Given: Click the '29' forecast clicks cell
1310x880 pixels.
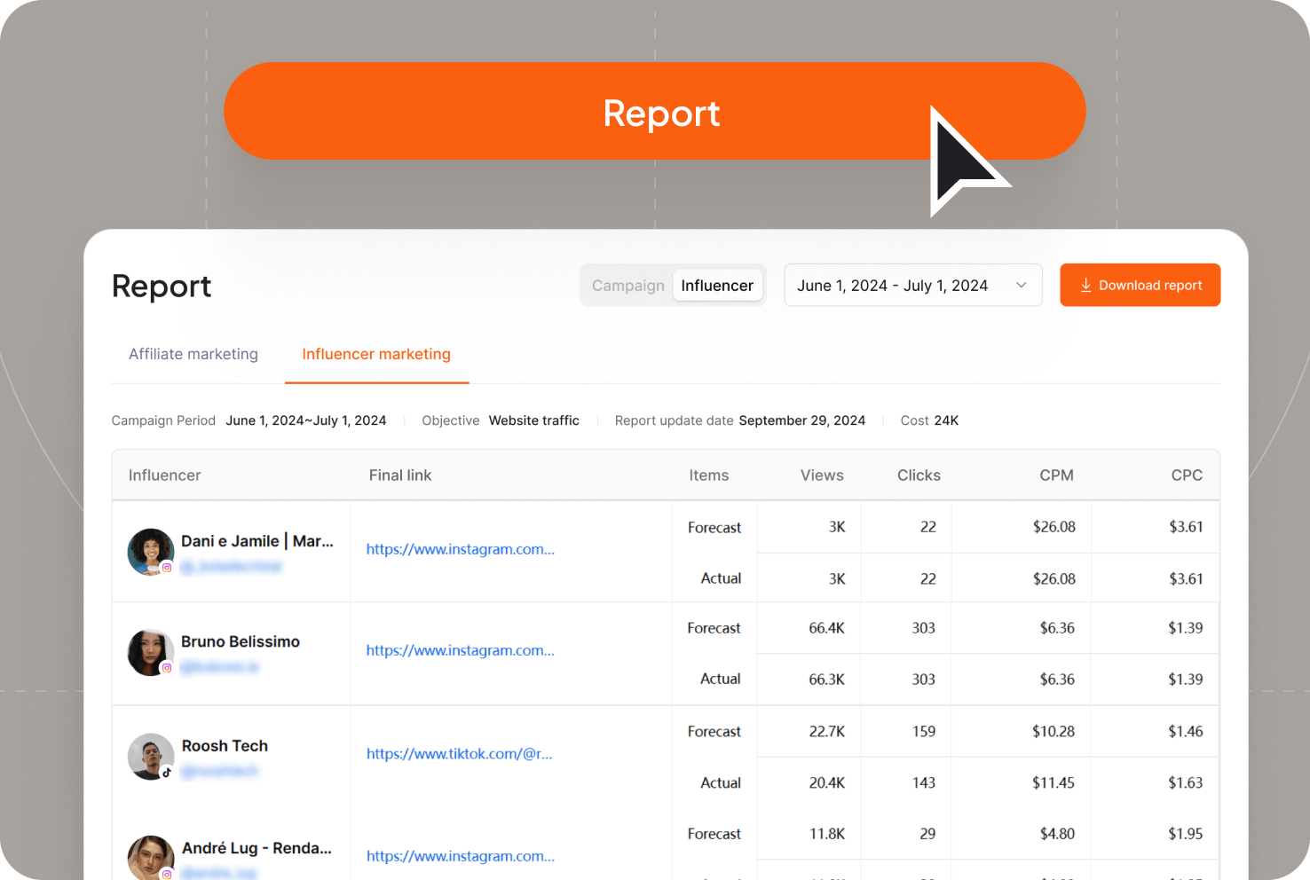Looking at the screenshot, I should click(x=927, y=834).
